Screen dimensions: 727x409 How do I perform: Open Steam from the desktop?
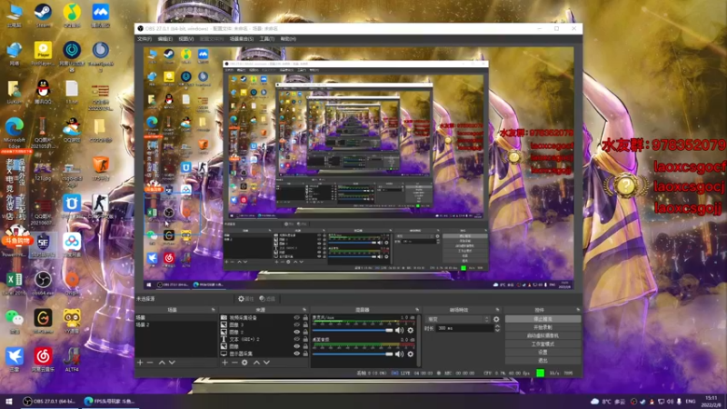(x=43, y=15)
